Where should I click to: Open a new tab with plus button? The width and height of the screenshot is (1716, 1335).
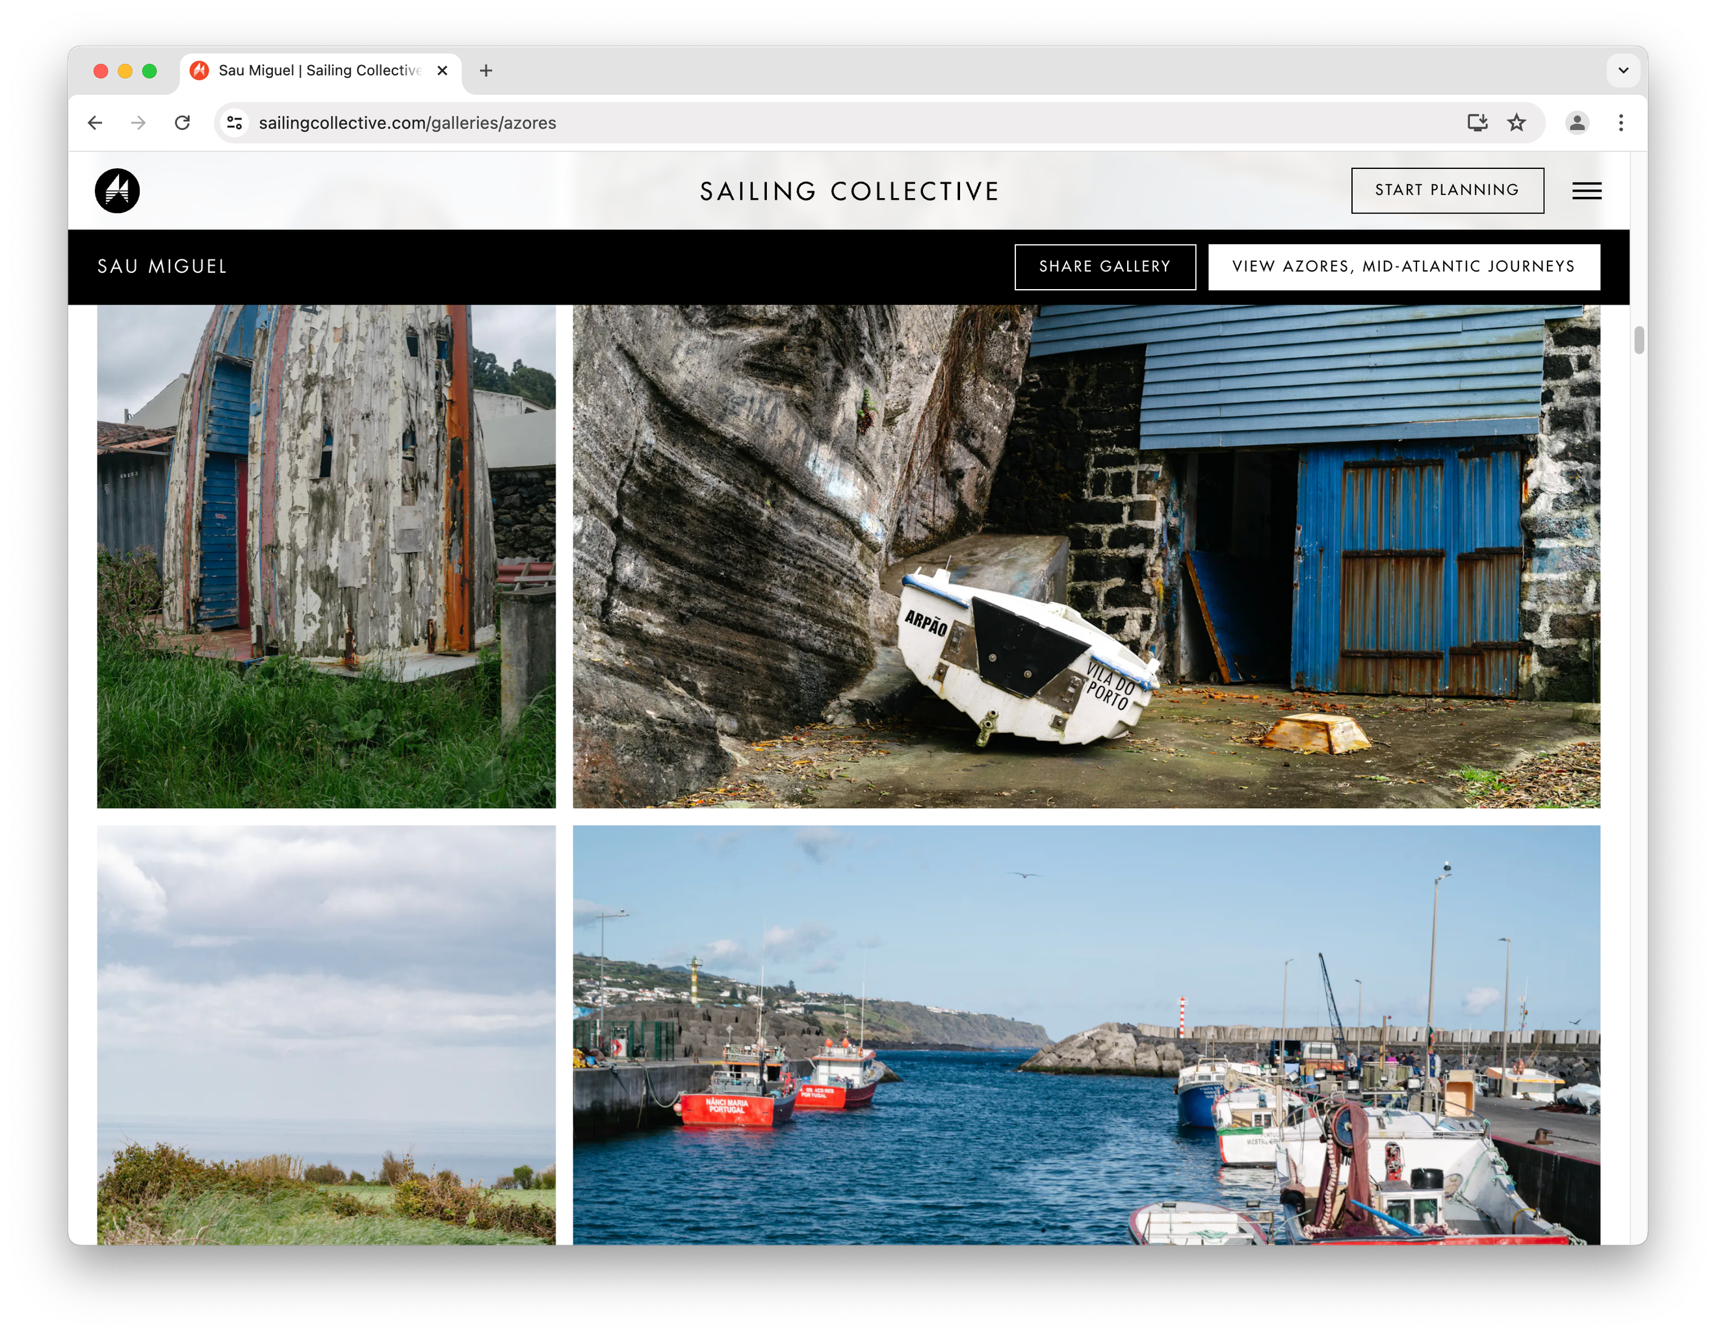pyautogui.click(x=486, y=71)
